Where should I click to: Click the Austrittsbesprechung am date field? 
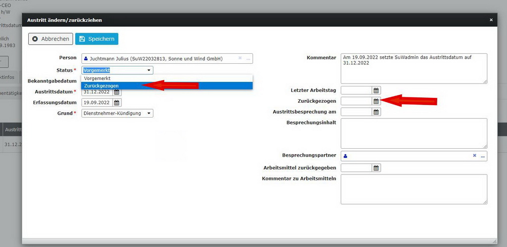356,112
